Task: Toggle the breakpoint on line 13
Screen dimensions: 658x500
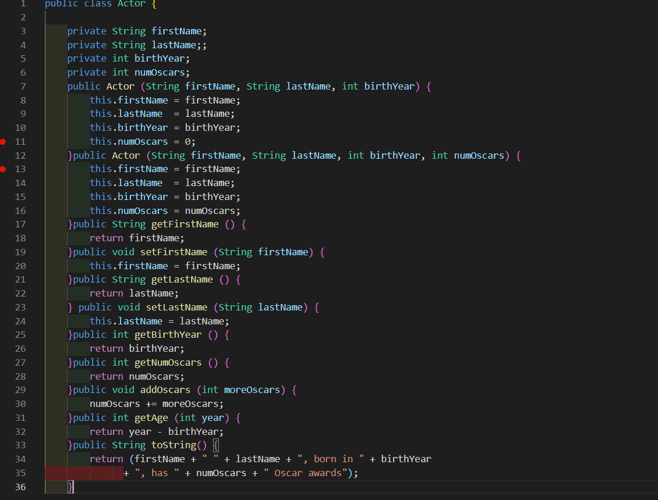Action: [3, 169]
